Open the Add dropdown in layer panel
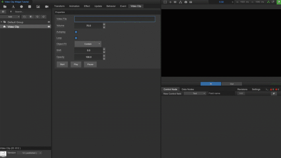This screenshot has height=158, width=281. pos(10,17)
